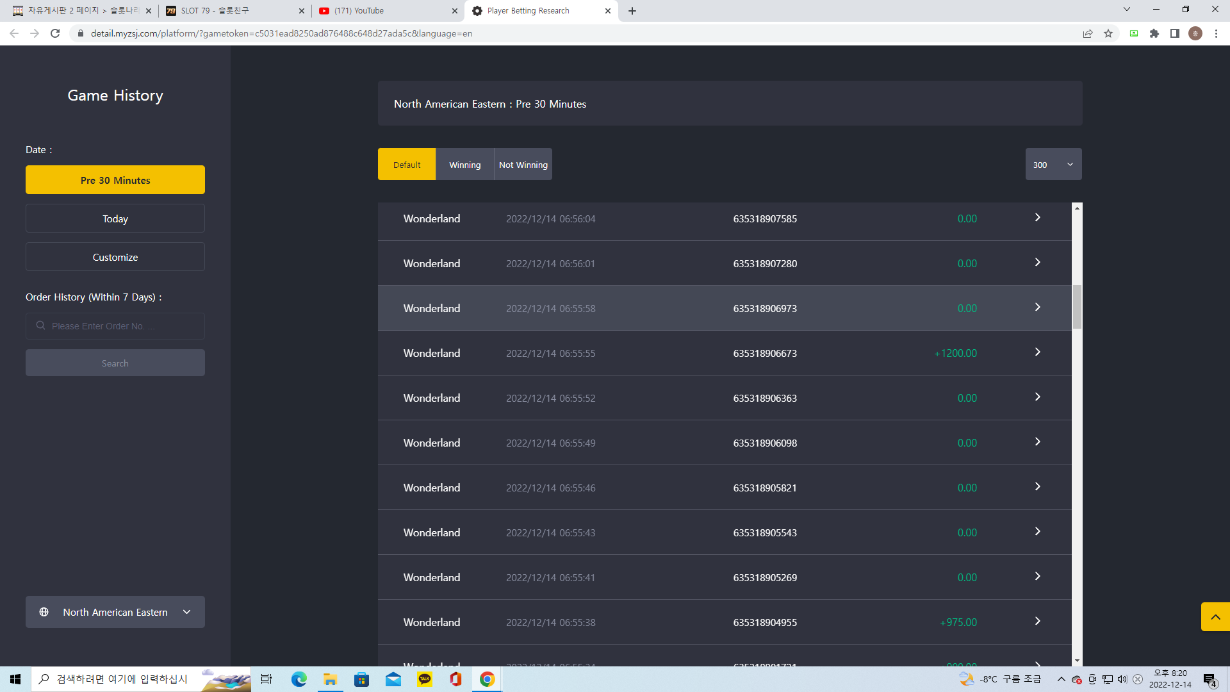Select the Pre 30 Minutes date filter
The image size is (1230, 692).
click(115, 180)
